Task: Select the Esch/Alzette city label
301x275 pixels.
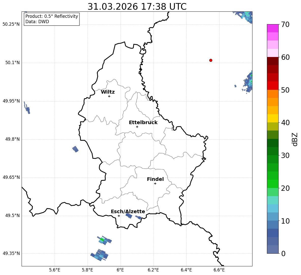Action: [x=128, y=211]
